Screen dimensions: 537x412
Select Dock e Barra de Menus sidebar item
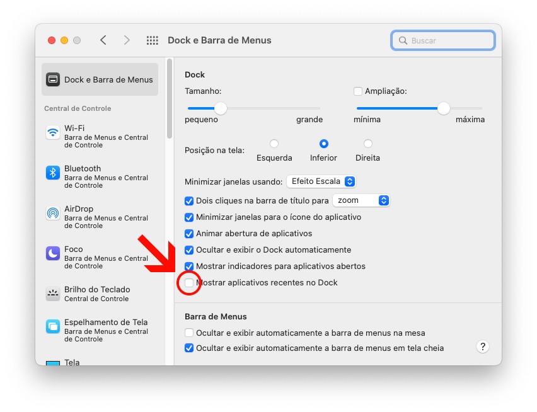(x=100, y=79)
